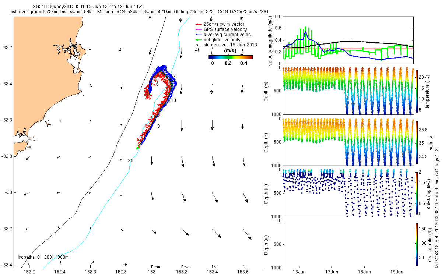Click the 17Jun tick label on time axis
This screenshot has width=442, height=276.
(x=332, y=272)
